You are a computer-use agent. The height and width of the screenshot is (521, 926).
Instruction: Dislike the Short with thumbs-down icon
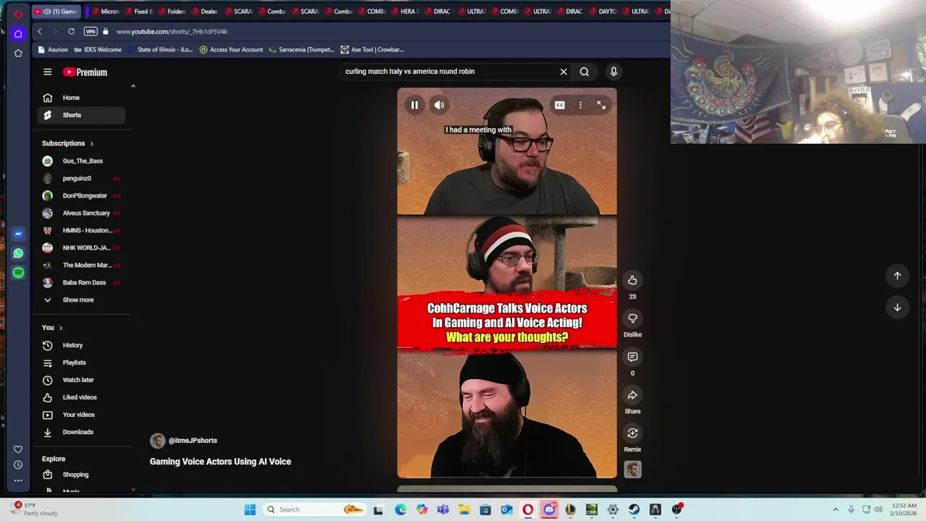point(632,318)
